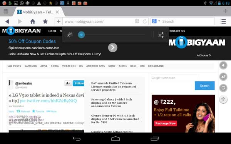Close the MobiGyaan tab

pyautogui.click(x=57, y=12)
